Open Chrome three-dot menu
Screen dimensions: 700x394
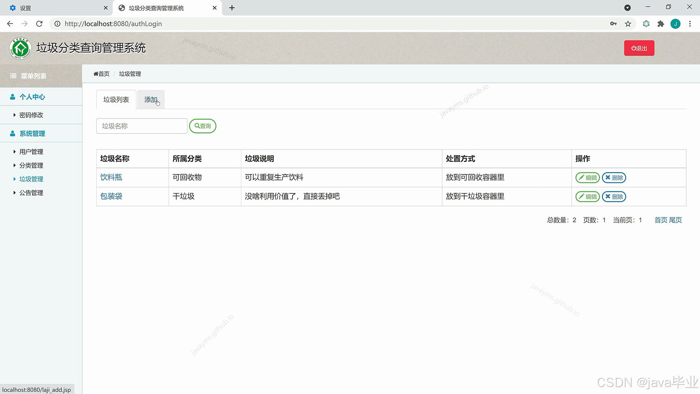690,24
